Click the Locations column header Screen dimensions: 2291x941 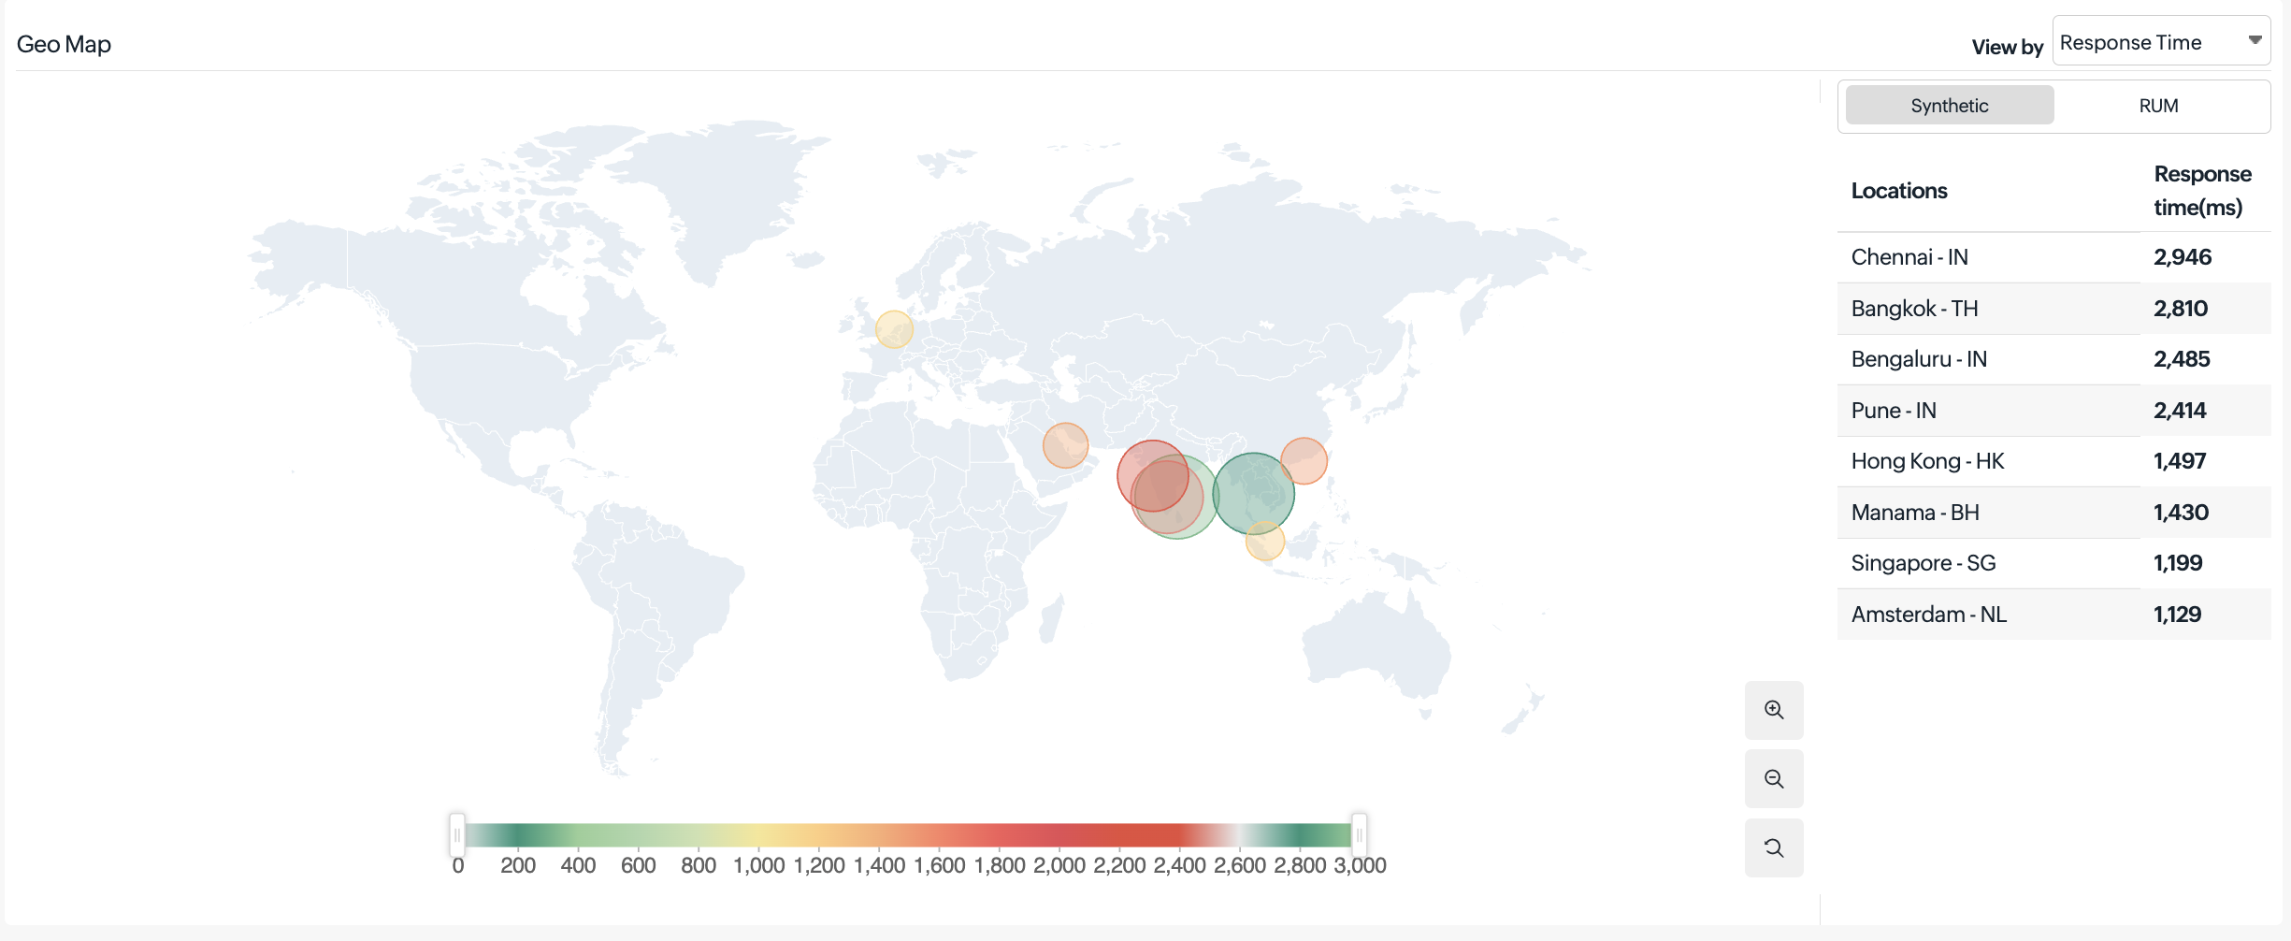(x=1899, y=191)
